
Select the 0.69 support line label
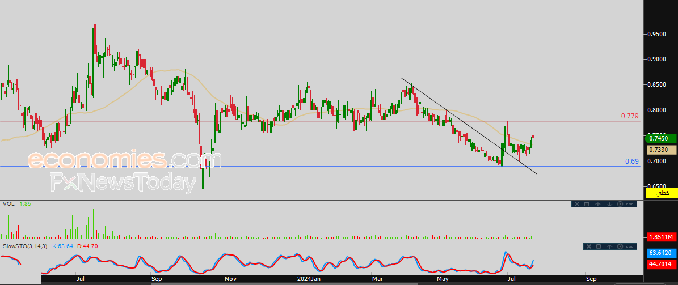click(631, 161)
